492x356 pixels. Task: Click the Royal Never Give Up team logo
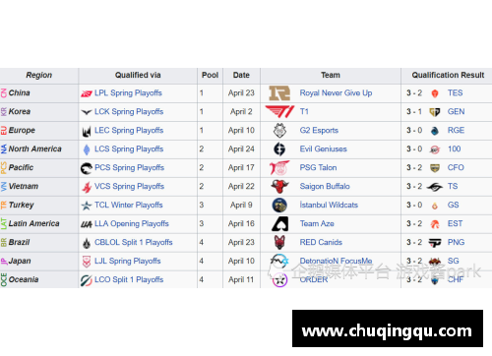[279, 93]
